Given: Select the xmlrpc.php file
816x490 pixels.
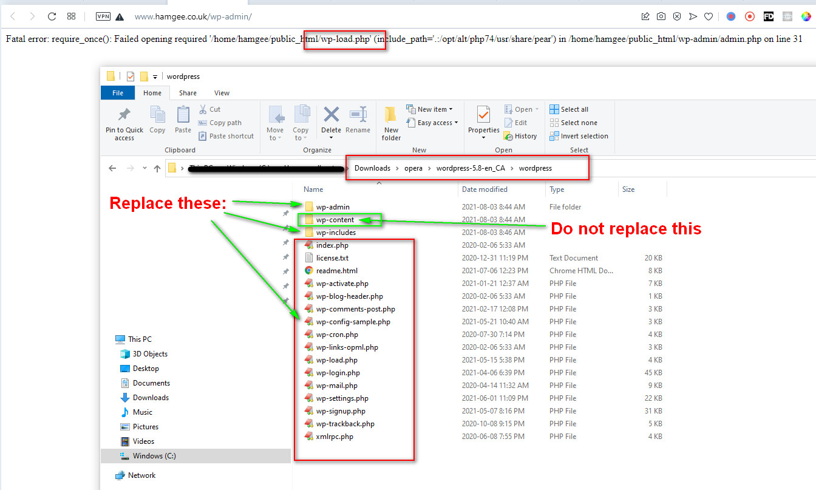Looking at the screenshot, I should [334, 437].
